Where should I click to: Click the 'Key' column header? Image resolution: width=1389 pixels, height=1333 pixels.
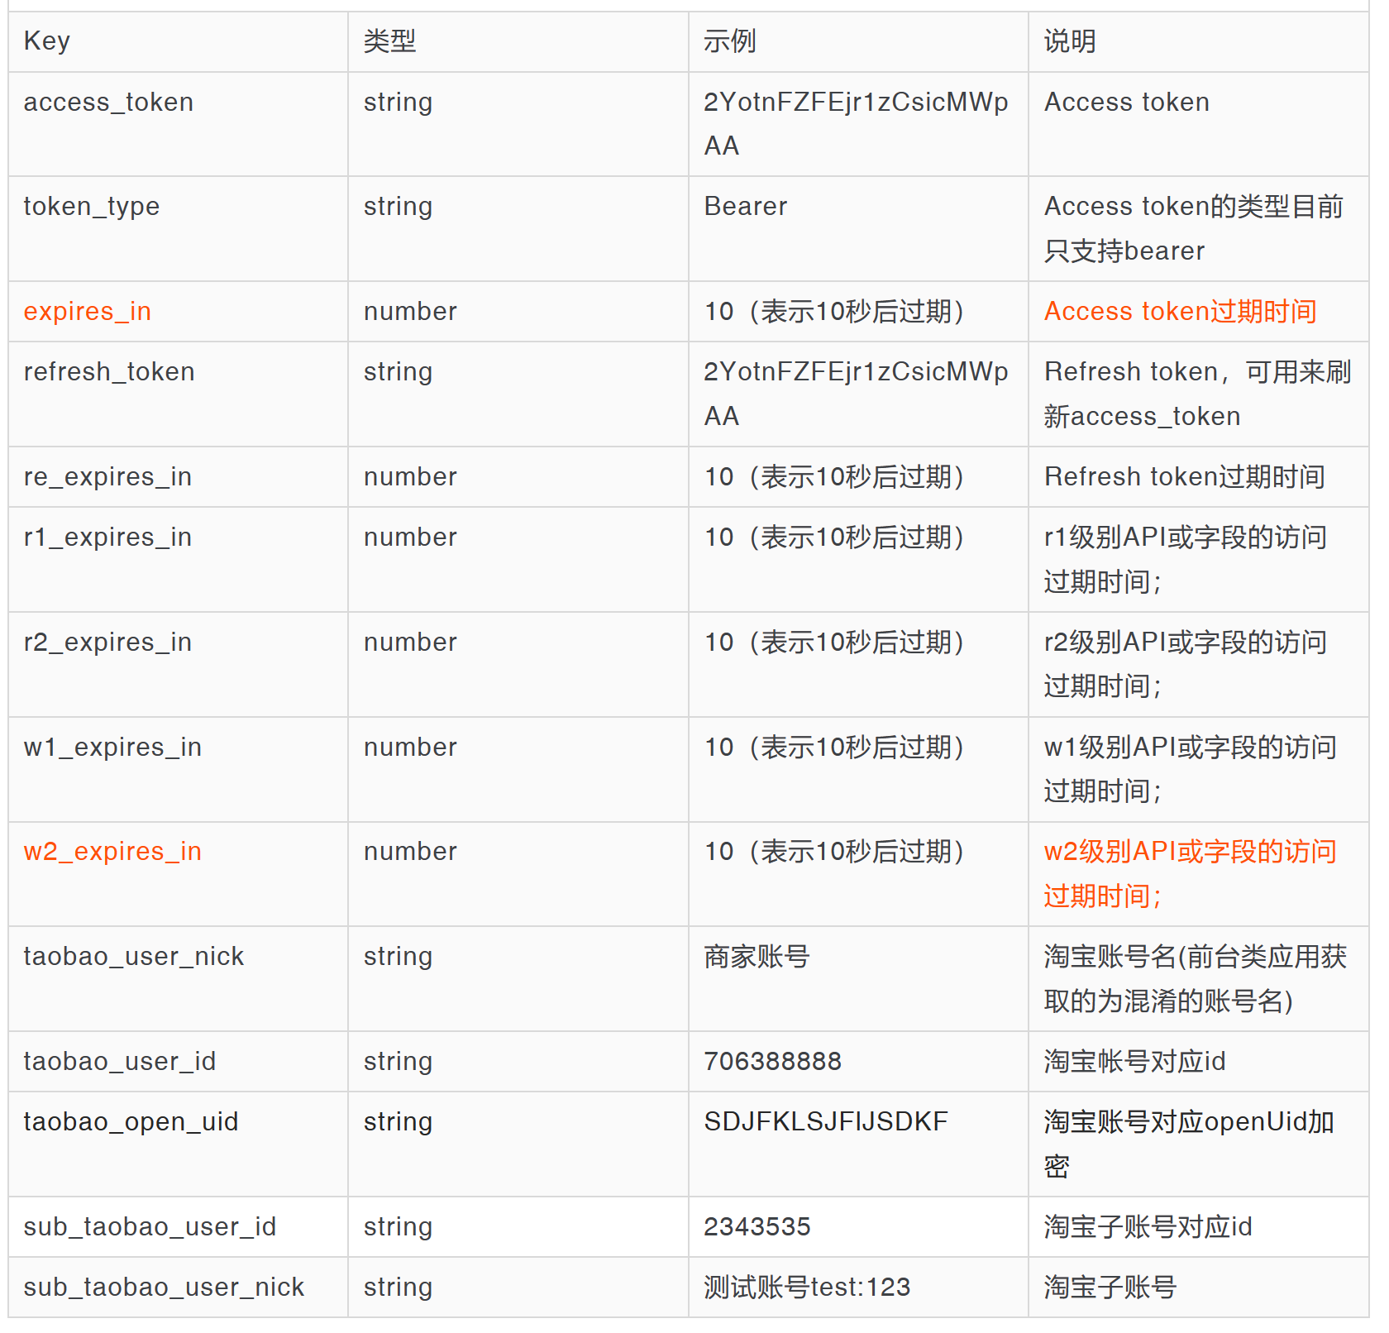(178, 41)
